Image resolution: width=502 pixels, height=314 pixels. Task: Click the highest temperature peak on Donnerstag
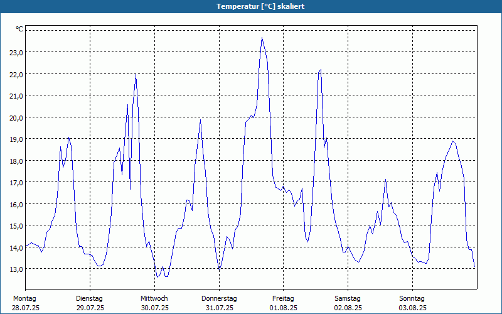point(262,38)
